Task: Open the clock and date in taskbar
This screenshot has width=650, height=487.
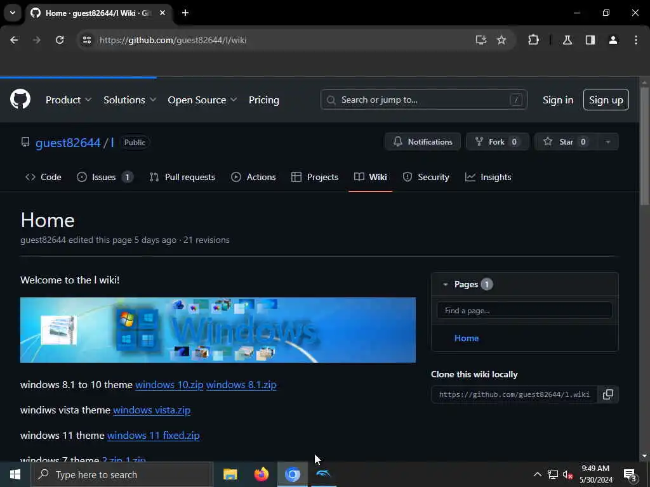Action: (595, 474)
